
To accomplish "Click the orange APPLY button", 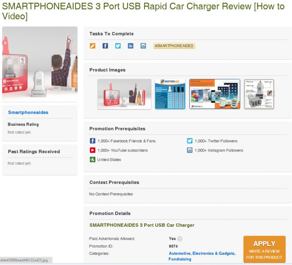I will [265, 250].
